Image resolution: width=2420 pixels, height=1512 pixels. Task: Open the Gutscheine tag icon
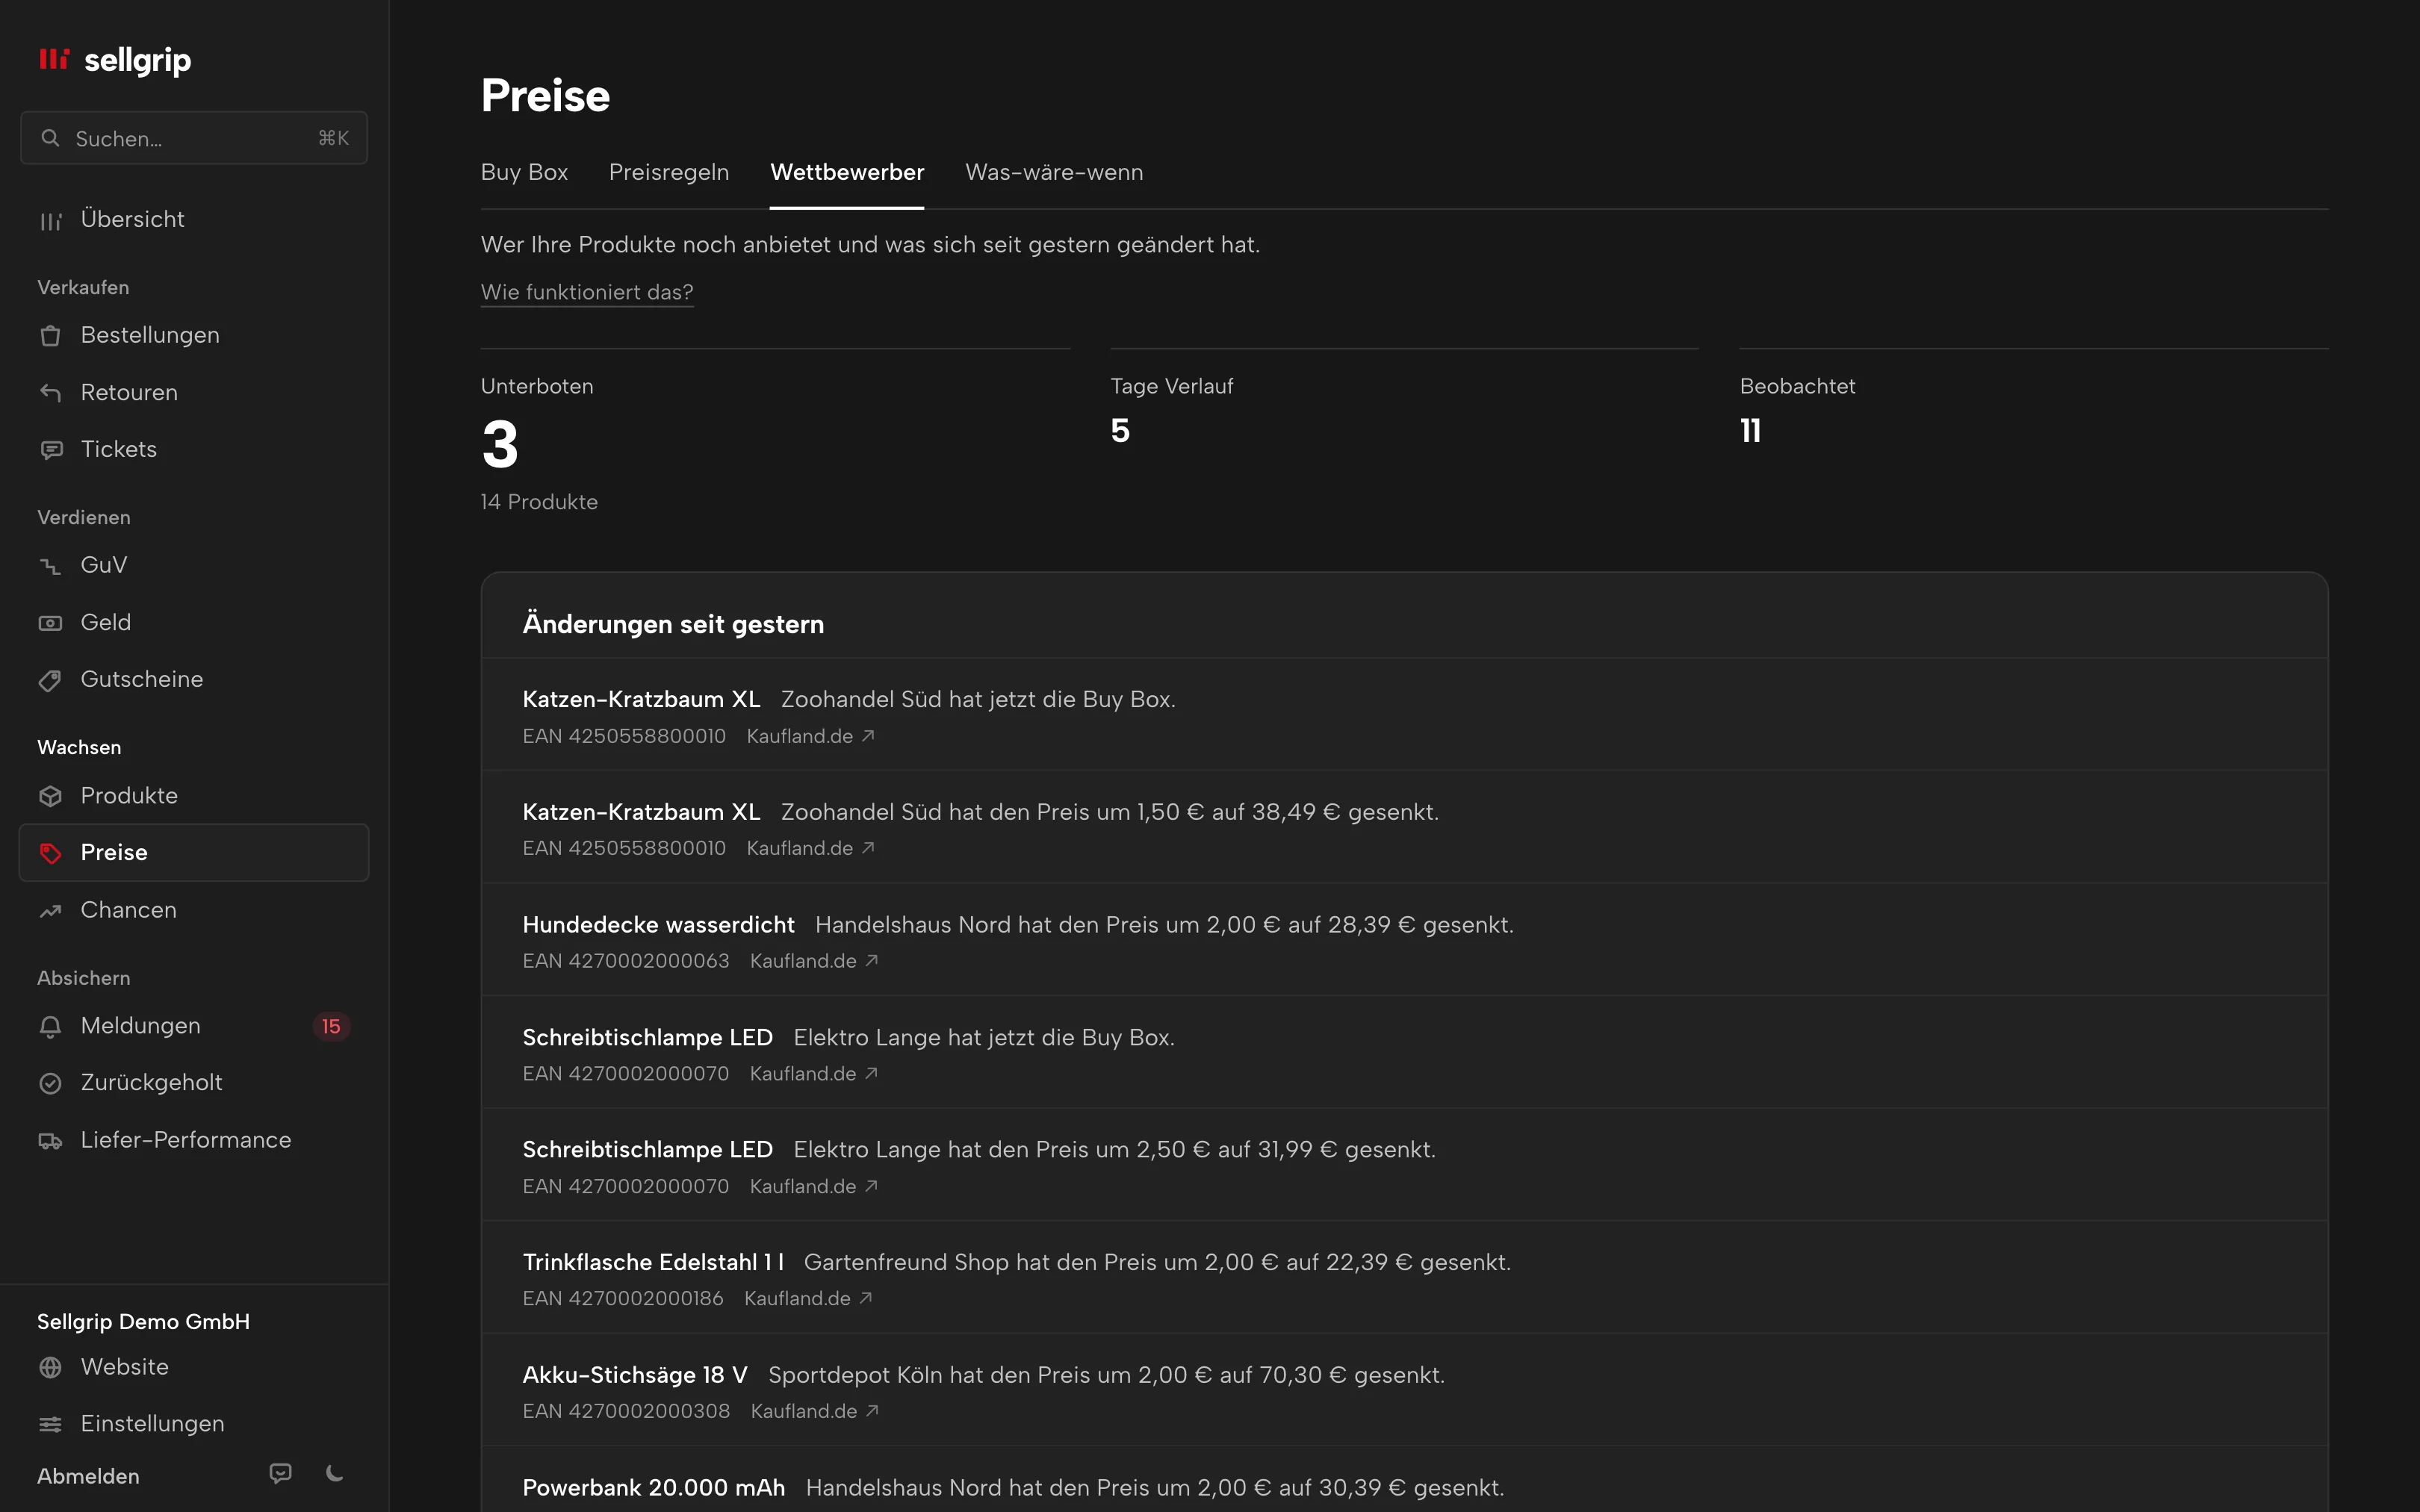[x=50, y=680]
